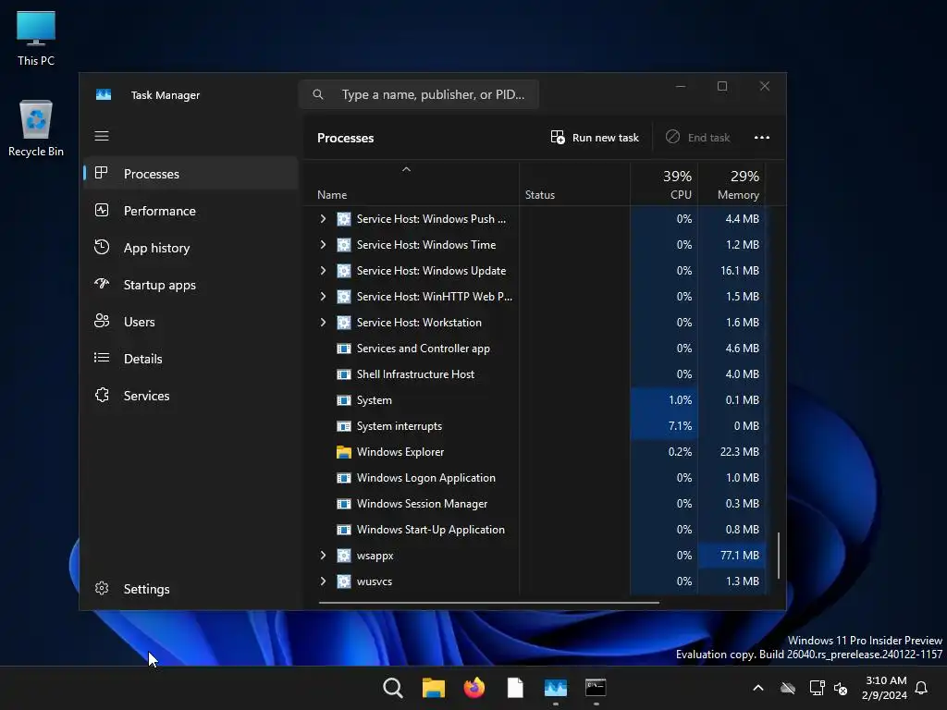Image resolution: width=947 pixels, height=710 pixels.
Task: Click Run new task button
Action: pos(595,138)
